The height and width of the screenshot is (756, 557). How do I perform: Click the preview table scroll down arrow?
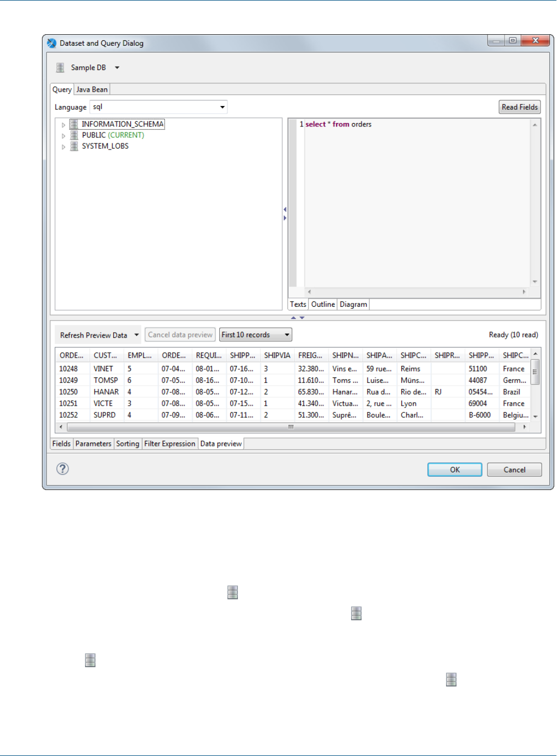(535, 417)
